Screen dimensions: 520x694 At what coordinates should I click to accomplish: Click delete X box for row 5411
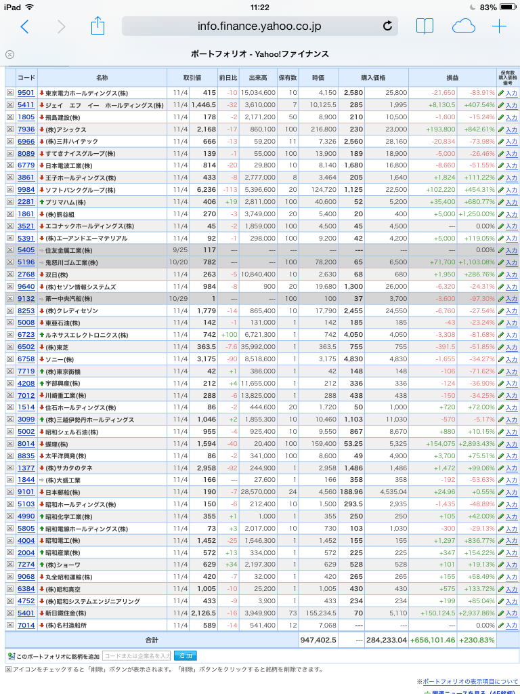click(x=10, y=105)
